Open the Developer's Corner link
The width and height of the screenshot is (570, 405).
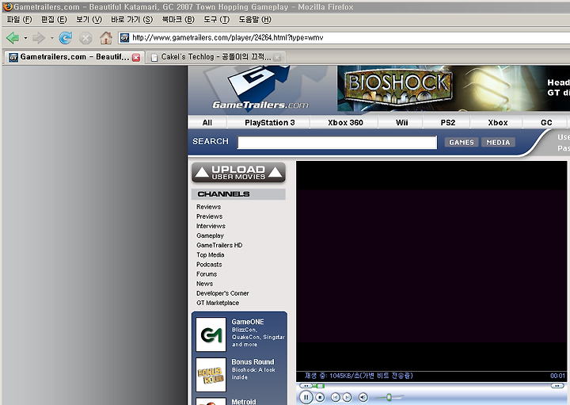[x=222, y=293]
